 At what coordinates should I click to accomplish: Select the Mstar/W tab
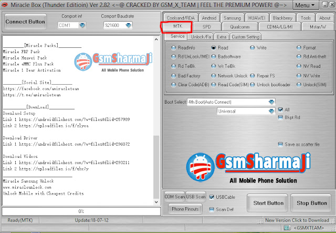point(318,27)
